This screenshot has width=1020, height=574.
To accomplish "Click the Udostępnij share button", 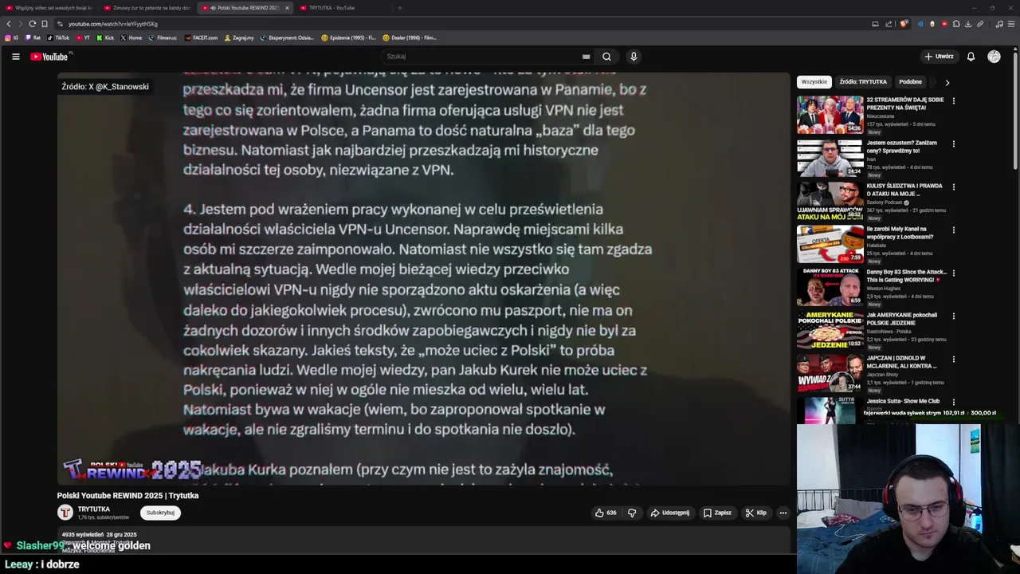I will point(669,513).
